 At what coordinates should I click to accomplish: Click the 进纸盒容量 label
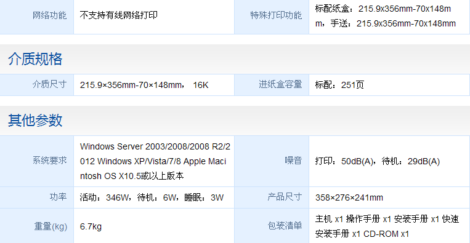280,85
